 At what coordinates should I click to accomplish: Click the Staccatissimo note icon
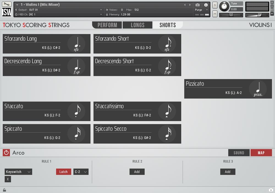pos(167,111)
